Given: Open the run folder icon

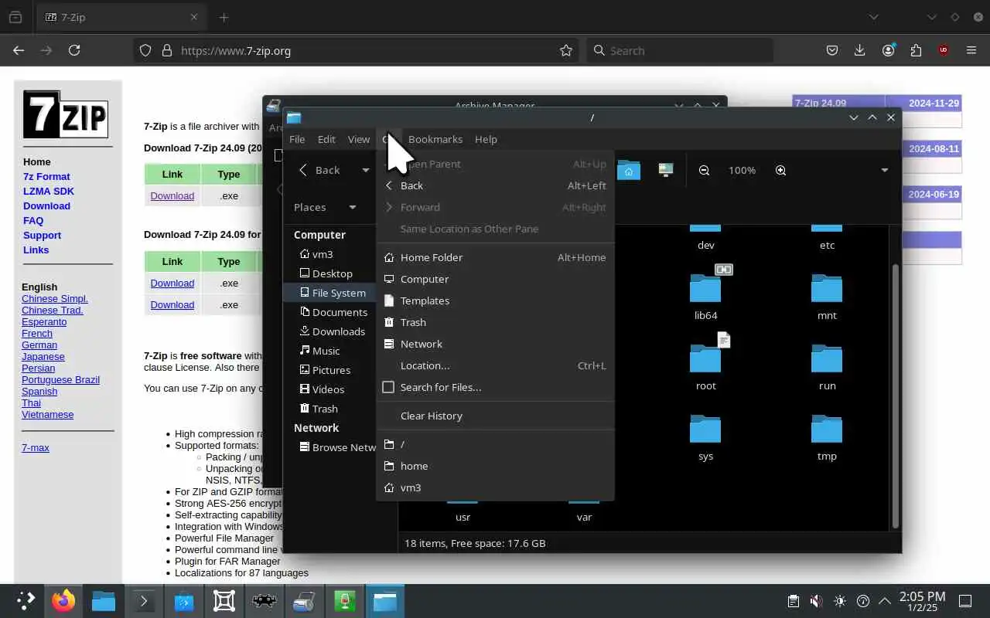Looking at the screenshot, I should point(827,358).
